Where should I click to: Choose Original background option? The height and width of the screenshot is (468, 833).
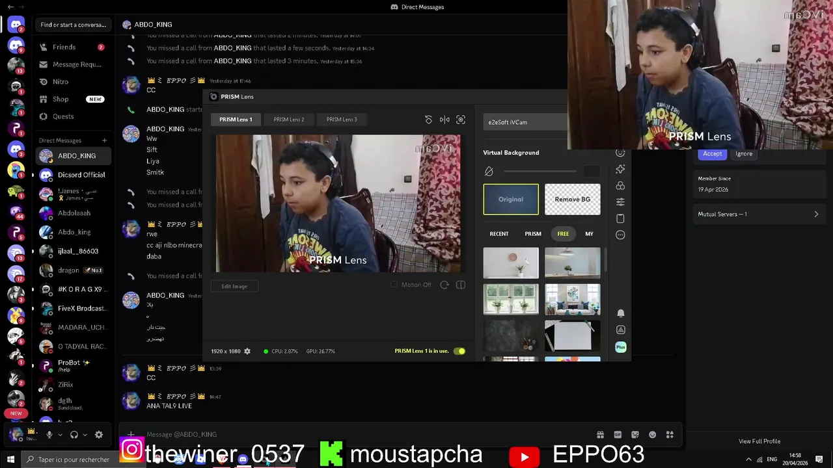(x=511, y=200)
